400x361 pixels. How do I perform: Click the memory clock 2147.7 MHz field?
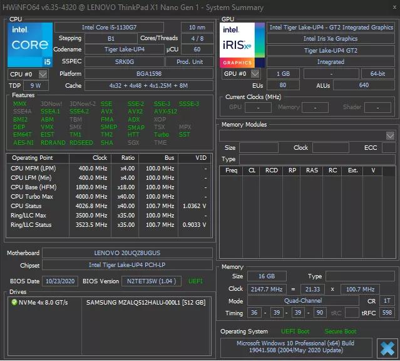click(x=267, y=289)
